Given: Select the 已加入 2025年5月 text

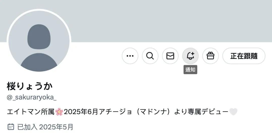Looking at the screenshot, I should 45,127.
